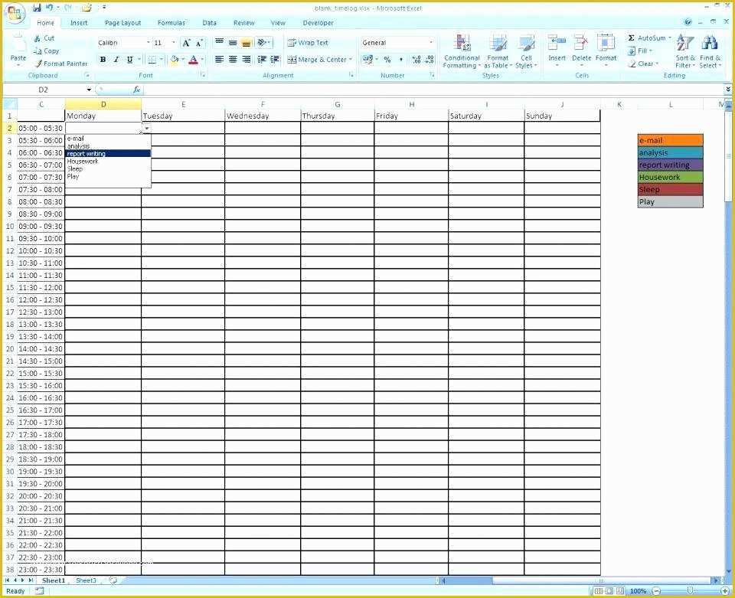The image size is (735, 598).
Task: Click the Insert Function fx icon
Action: [136, 90]
